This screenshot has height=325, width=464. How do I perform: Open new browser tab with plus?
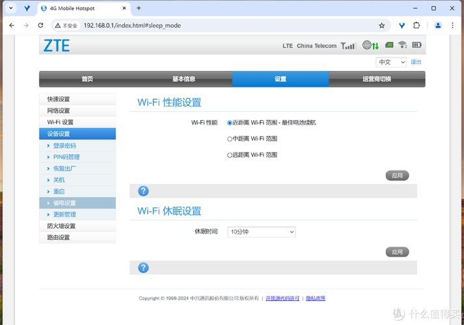[139, 8]
